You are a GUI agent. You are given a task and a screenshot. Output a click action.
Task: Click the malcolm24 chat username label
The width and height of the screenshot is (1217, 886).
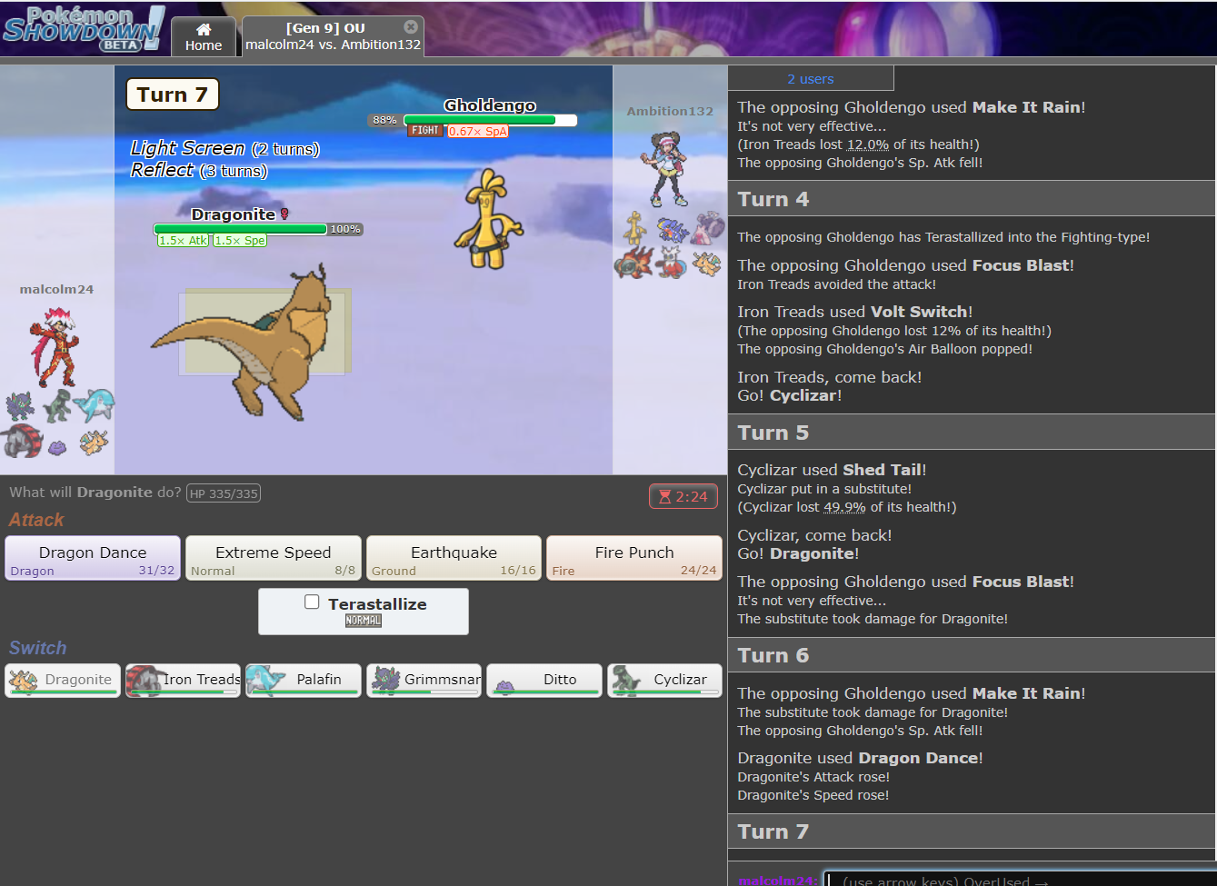777,881
